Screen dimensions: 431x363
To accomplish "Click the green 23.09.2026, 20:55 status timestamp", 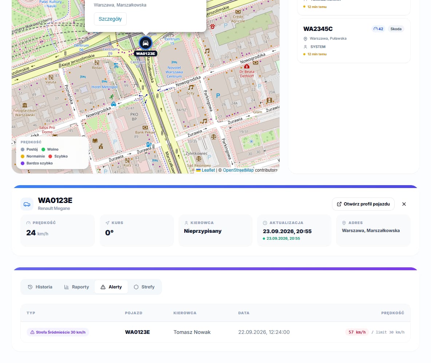I will click(283, 239).
